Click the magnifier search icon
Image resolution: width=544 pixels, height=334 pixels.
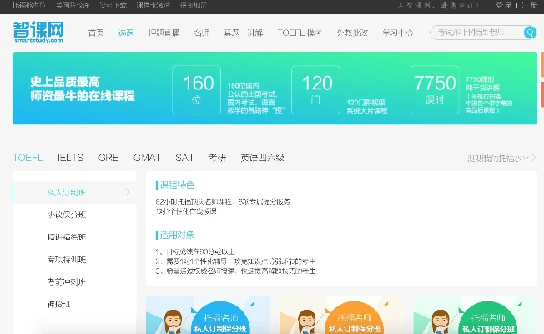pos(530,33)
